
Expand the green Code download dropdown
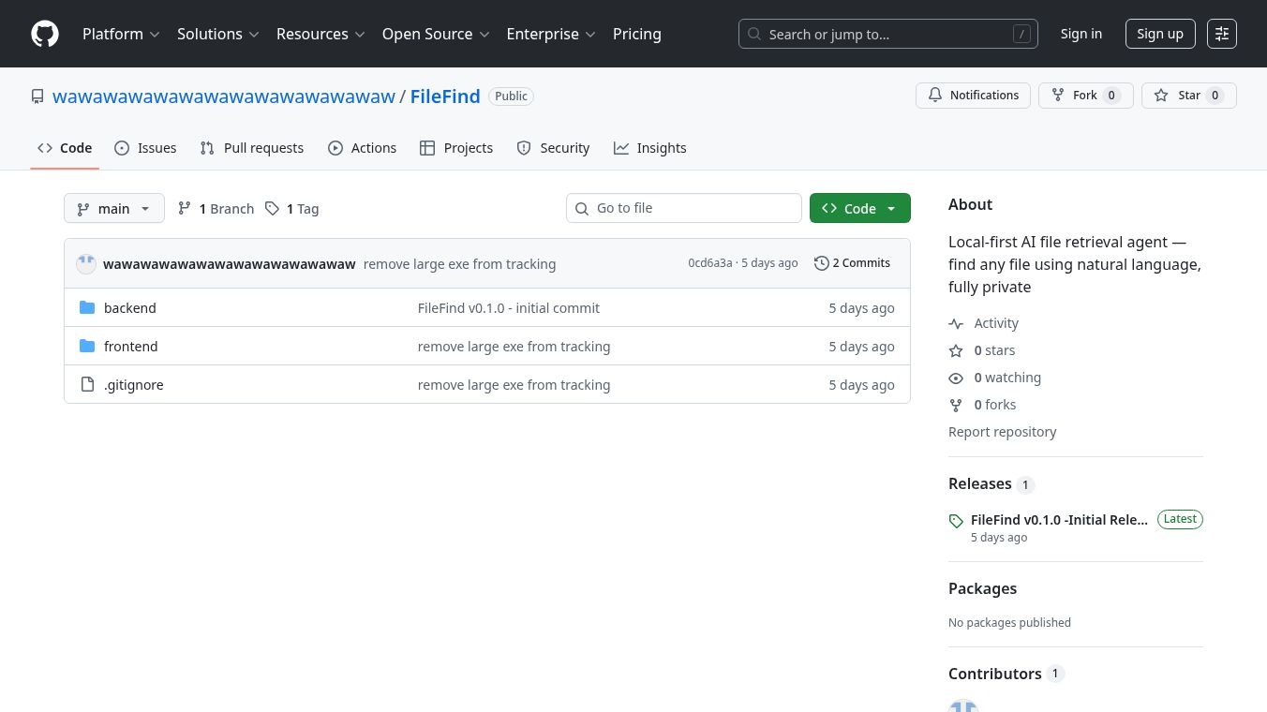point(890,208)
